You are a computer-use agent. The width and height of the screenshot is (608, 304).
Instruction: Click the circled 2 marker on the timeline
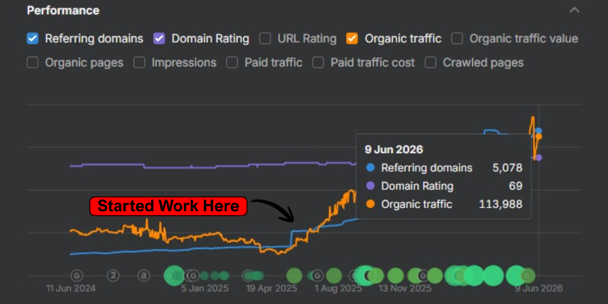113,276
